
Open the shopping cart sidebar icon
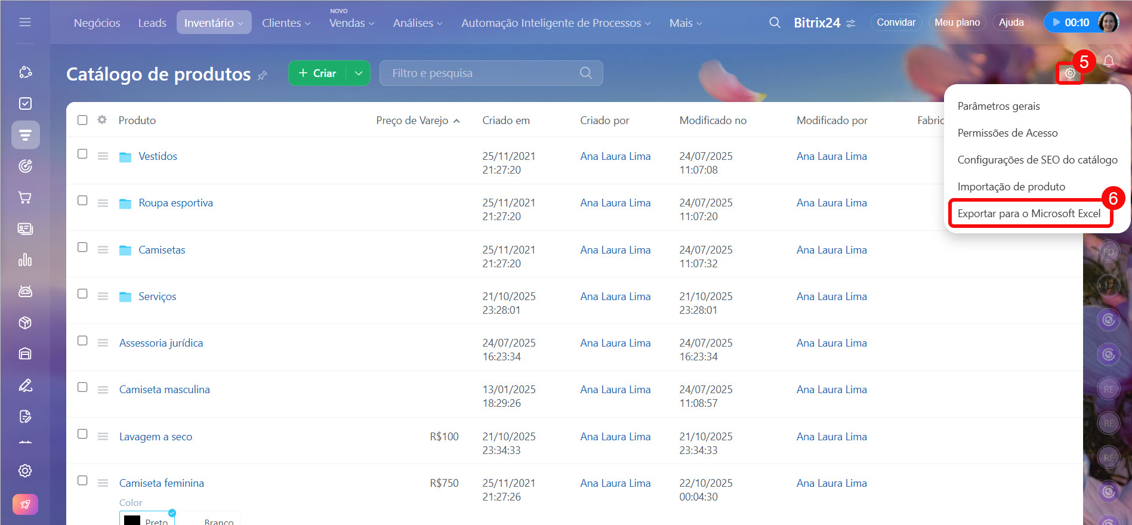click(x=25, y=197)
